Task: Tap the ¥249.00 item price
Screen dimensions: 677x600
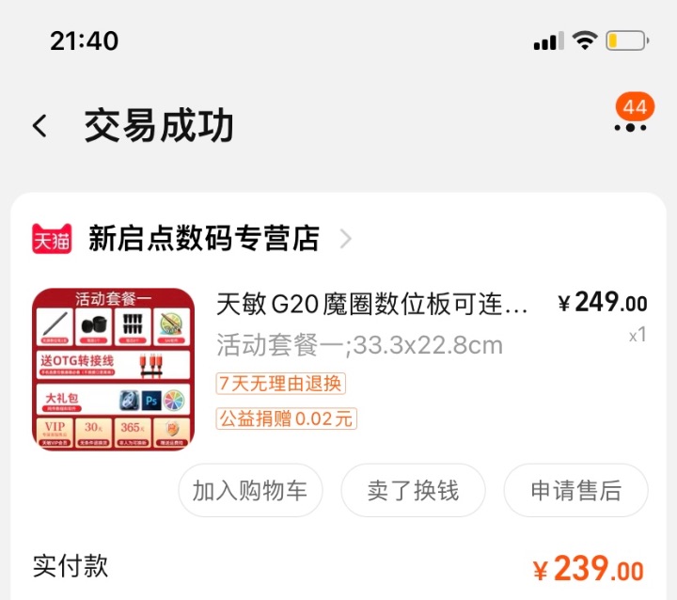Action: pos(603,302)
